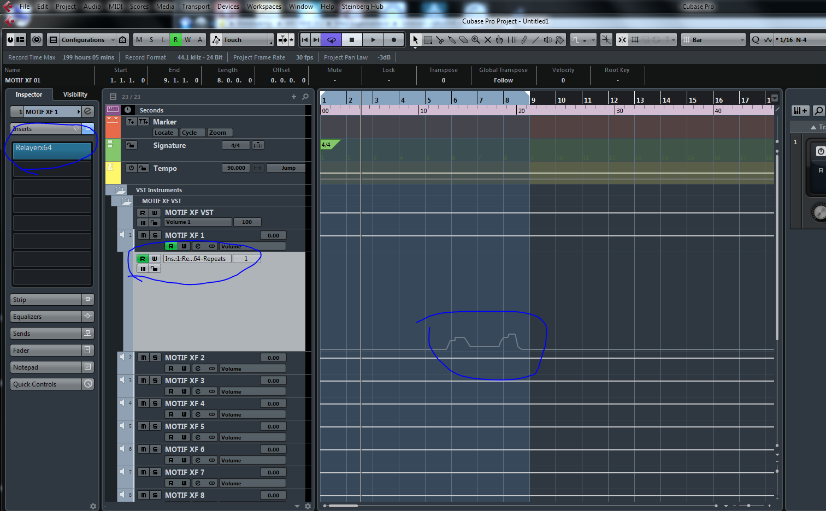Select the Object Selection arrow tool
826x511 pixels.
[415, 40]
